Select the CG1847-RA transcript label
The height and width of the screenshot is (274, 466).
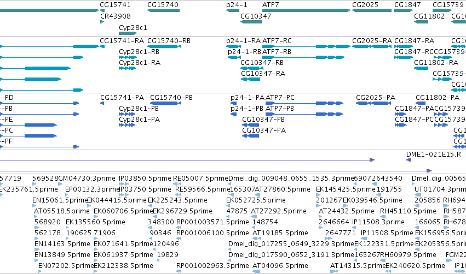click(415, 40)
